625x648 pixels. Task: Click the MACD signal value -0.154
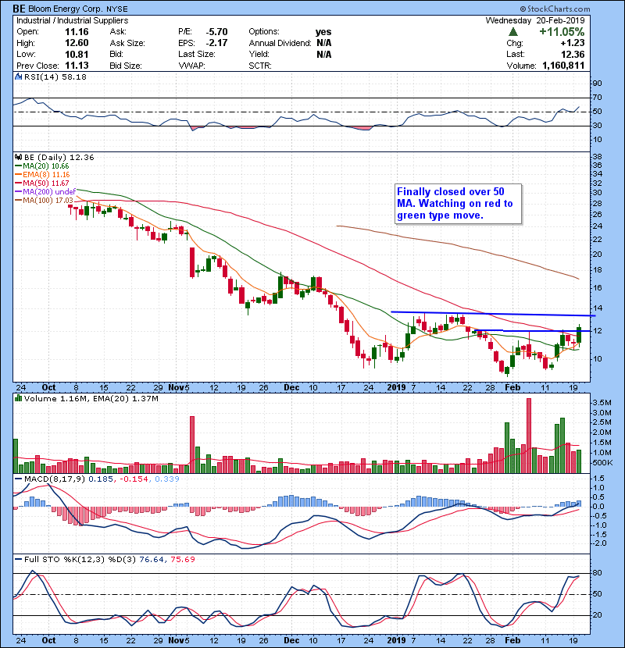click(x=134, y=479)
